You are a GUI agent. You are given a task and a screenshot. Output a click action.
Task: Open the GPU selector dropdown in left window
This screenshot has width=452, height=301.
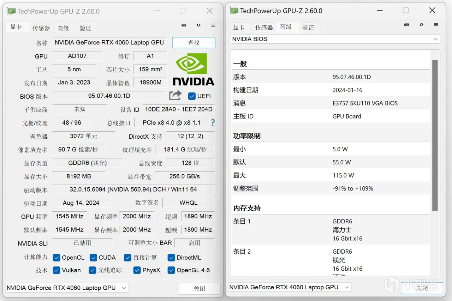pos(67,288)
